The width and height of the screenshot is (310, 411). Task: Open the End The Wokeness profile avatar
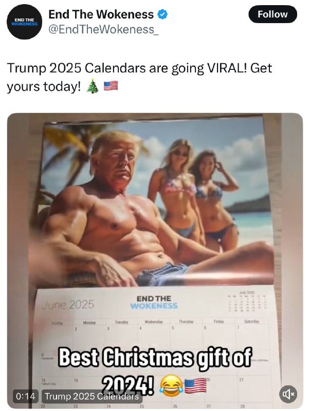point(24,22)
